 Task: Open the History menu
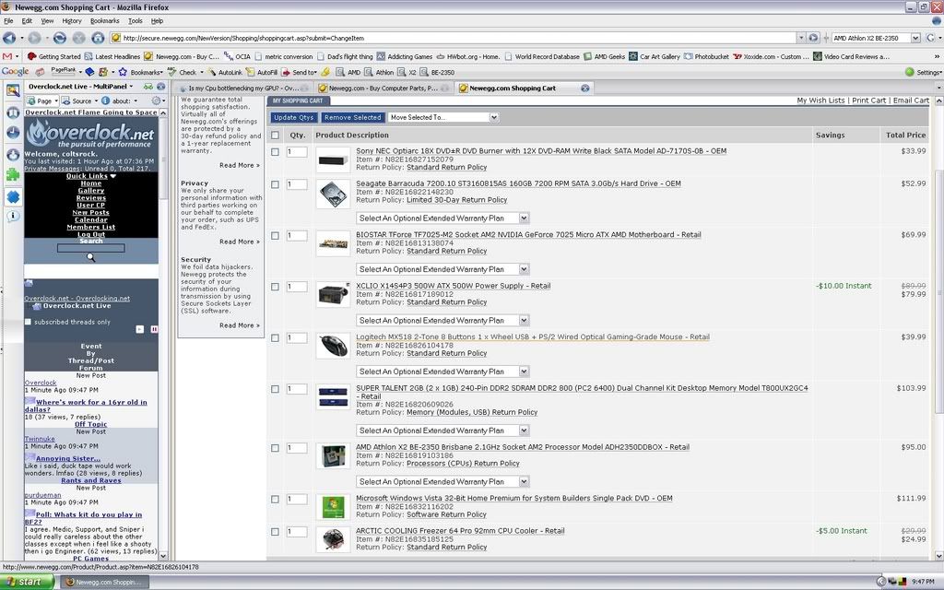72,20
